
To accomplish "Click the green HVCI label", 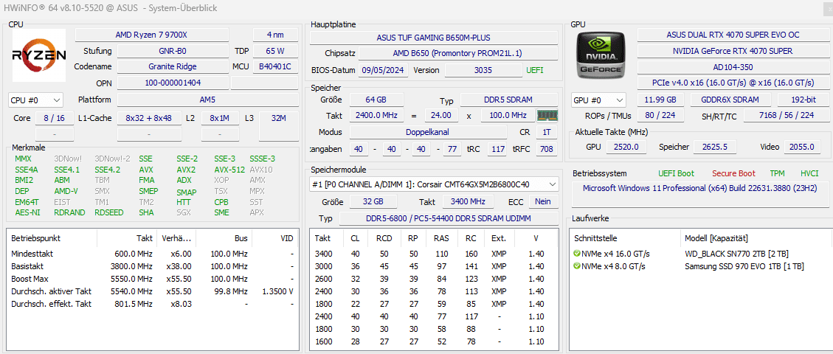I will (809, 173).
